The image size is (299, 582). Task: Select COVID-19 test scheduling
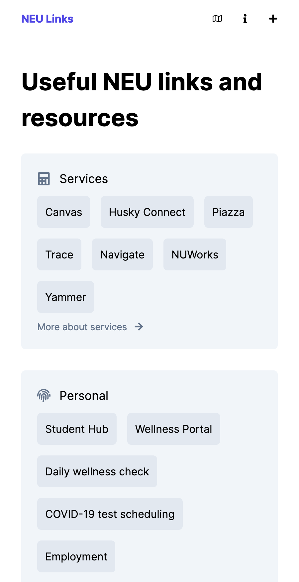coord(110,514)
